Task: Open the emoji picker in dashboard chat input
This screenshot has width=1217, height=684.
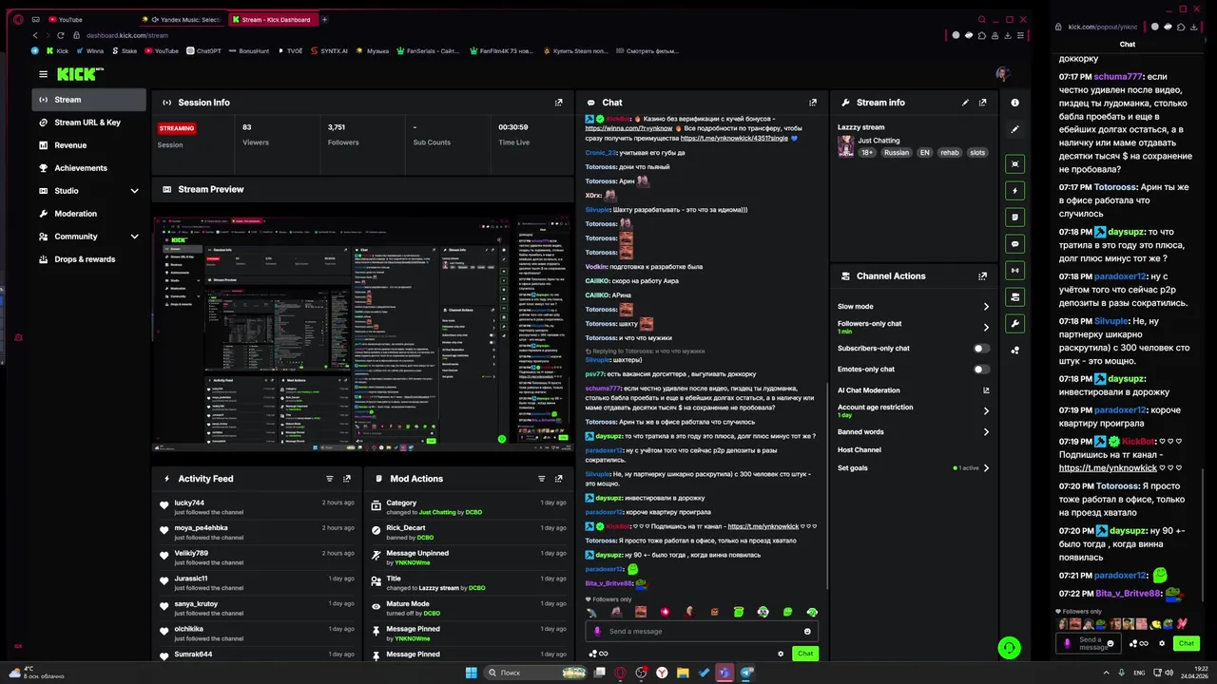Action: [x=807, y=632]
